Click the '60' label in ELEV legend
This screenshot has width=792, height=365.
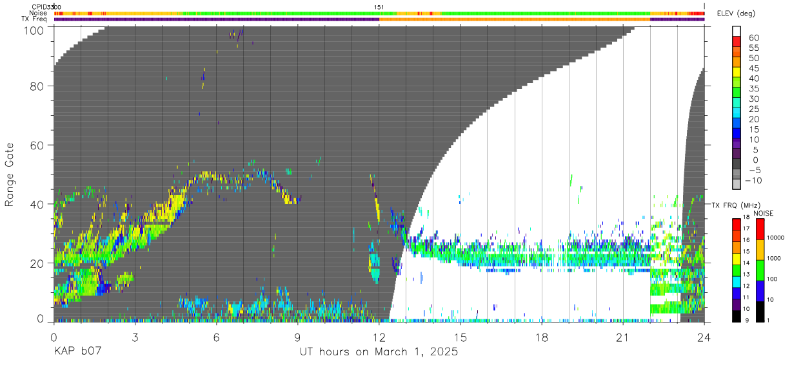[753, 37]
